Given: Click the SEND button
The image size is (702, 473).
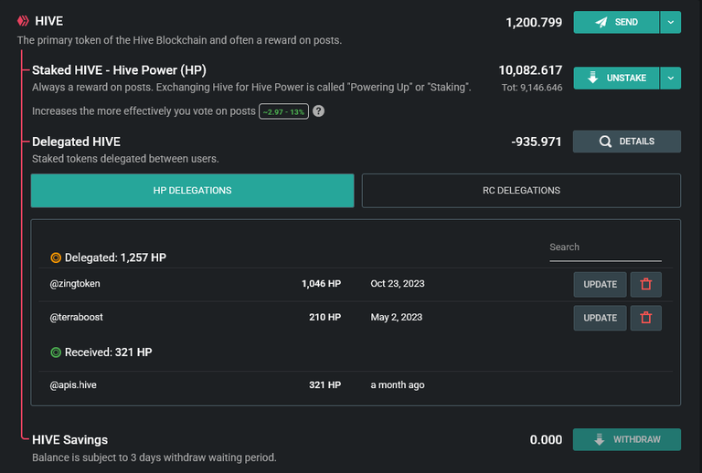Looking at the screenshot, I should [616, 22].
